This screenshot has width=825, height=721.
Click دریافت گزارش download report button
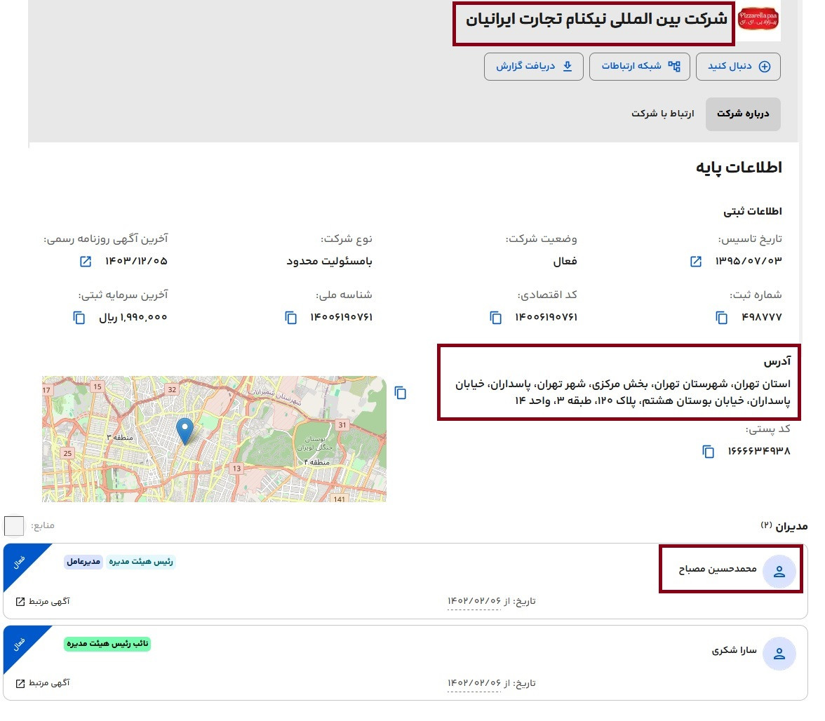click(533, 66)
